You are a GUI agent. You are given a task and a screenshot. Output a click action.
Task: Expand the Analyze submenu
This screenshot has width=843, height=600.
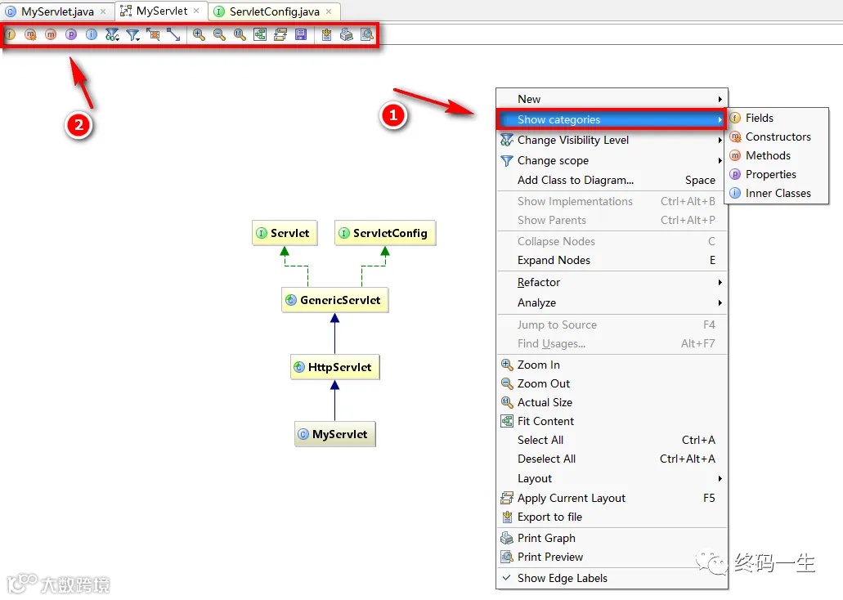pos(612,302)
